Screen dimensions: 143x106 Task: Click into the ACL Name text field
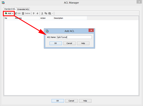pyautogui.click(x=74, y=37)
